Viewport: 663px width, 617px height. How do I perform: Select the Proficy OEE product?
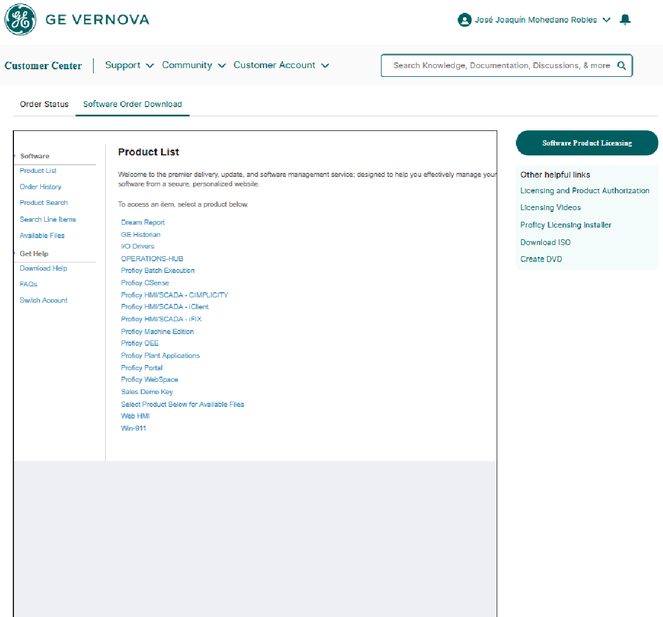point(140,343)
